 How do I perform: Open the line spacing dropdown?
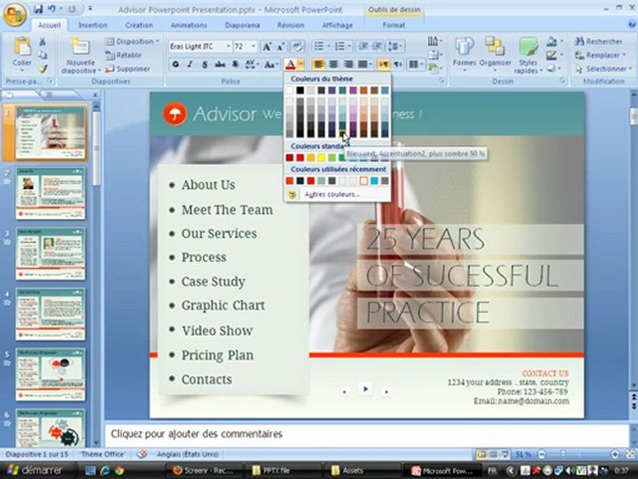395,47
